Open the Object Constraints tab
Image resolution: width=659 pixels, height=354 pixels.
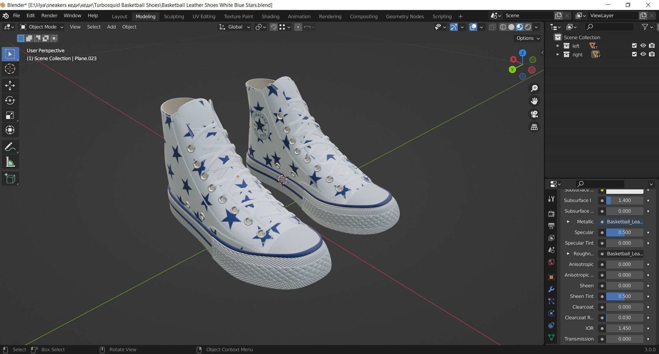(x=551, y=325)
